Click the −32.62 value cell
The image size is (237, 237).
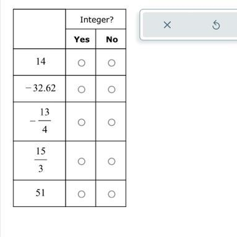click(40, 89)
